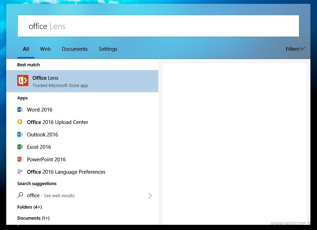Click the magnifier icon beside office suggestion
This screenshot has width=317, height=230.
tap(20, 195)
